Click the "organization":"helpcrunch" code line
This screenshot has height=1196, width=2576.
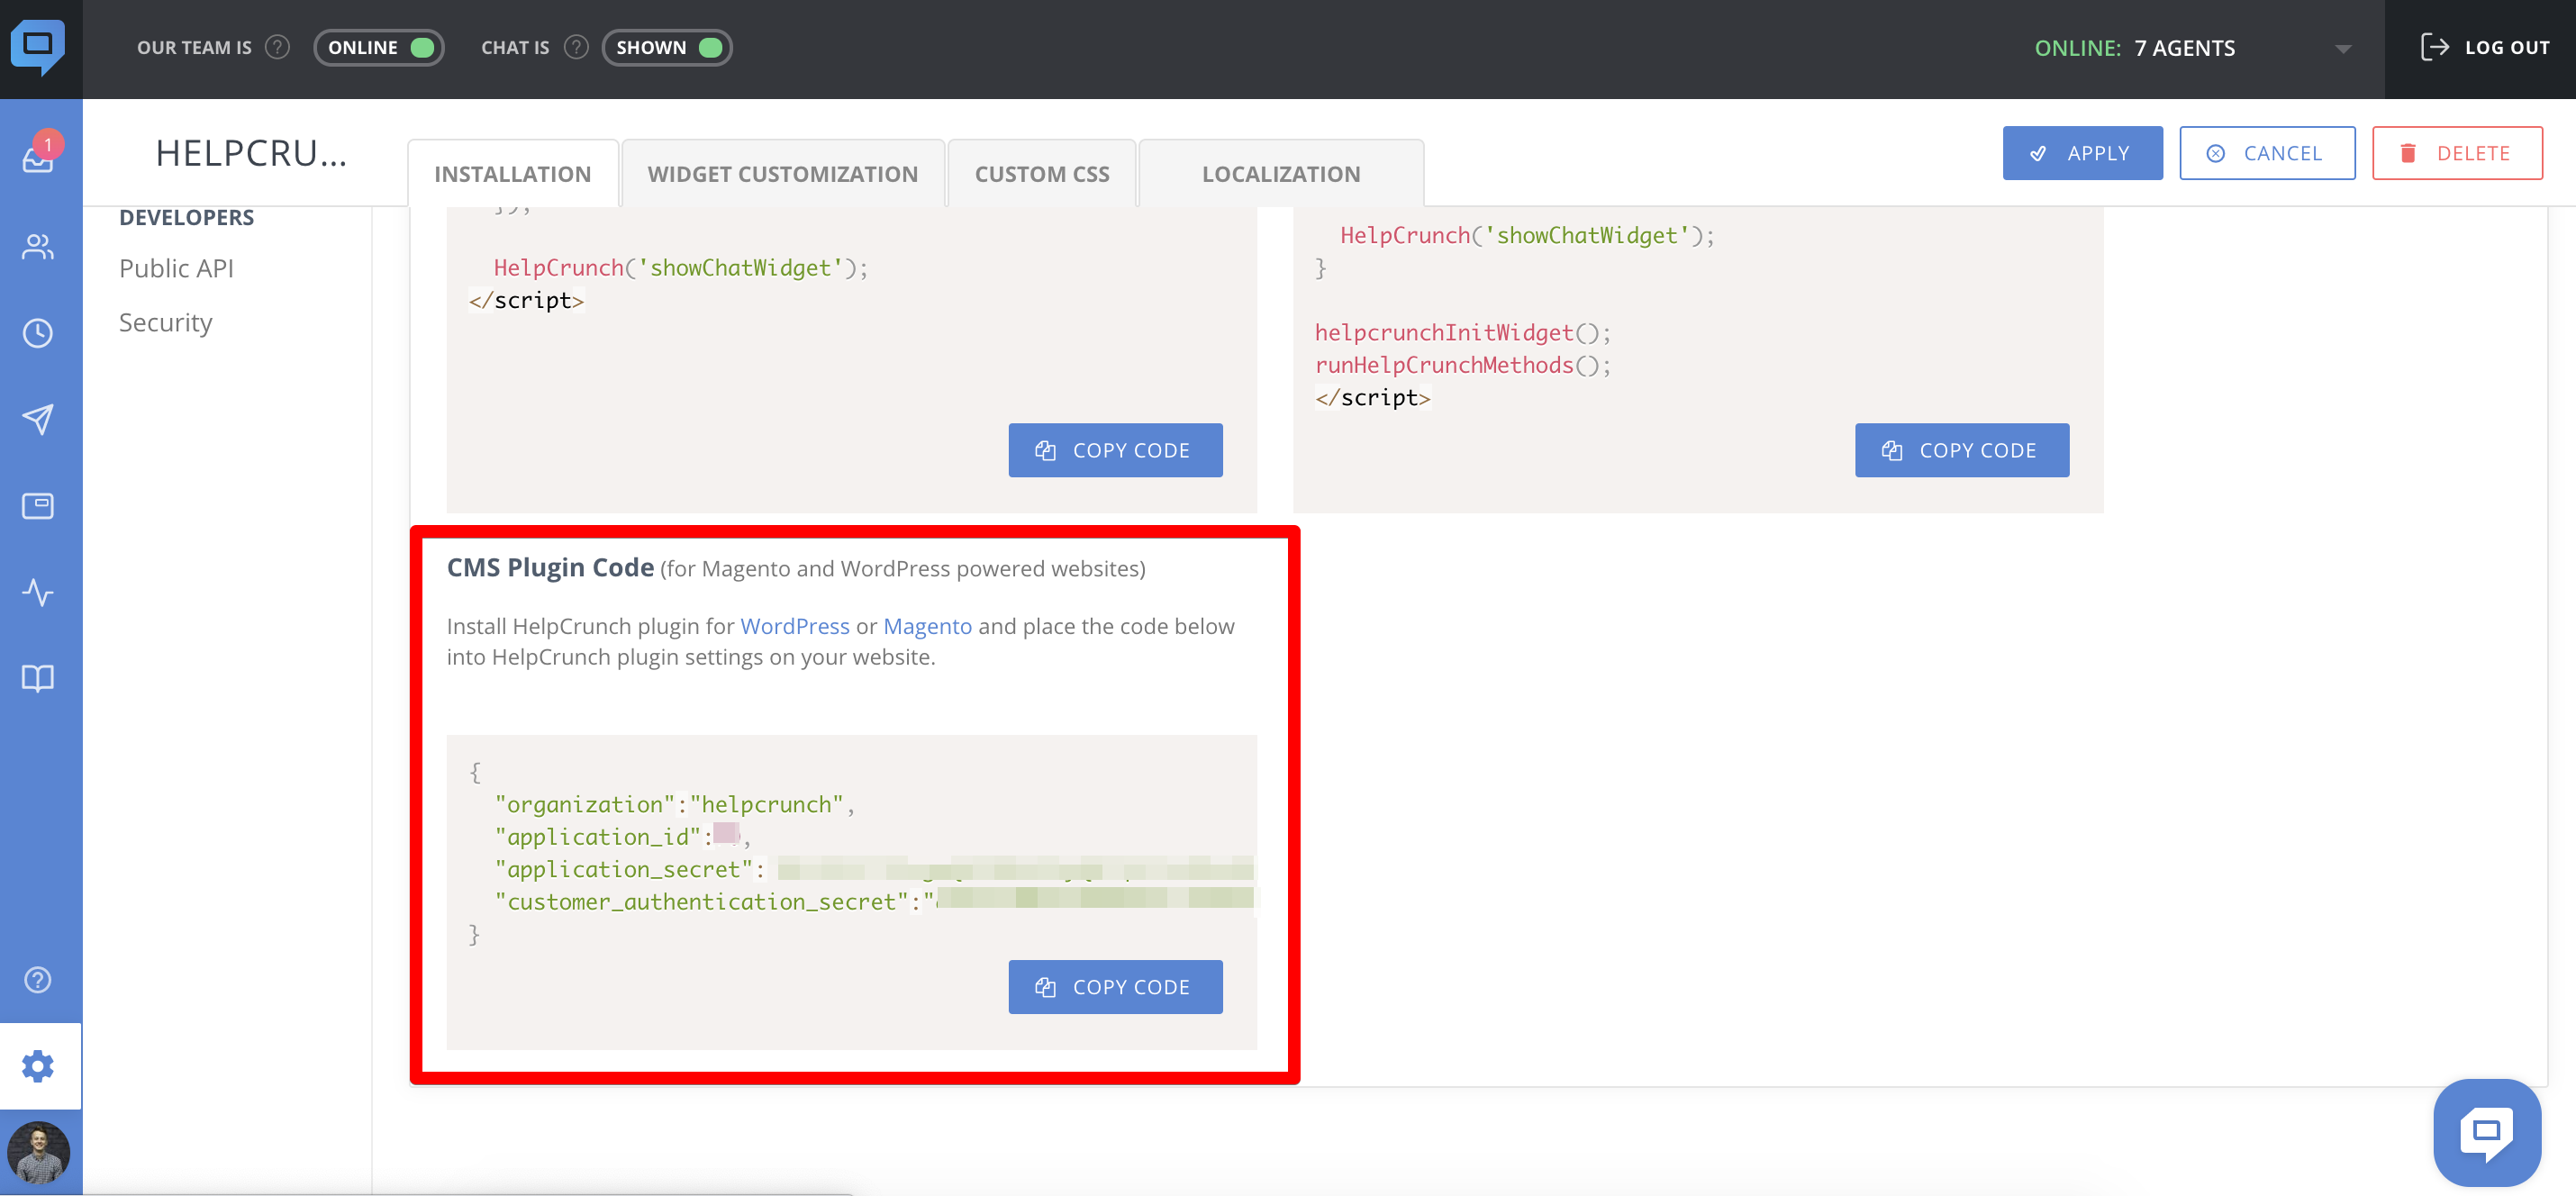[x=674, y=804]
